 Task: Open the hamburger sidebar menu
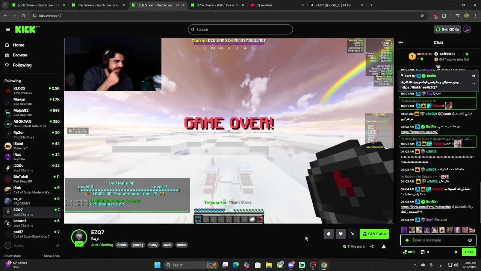click(8, 29)
